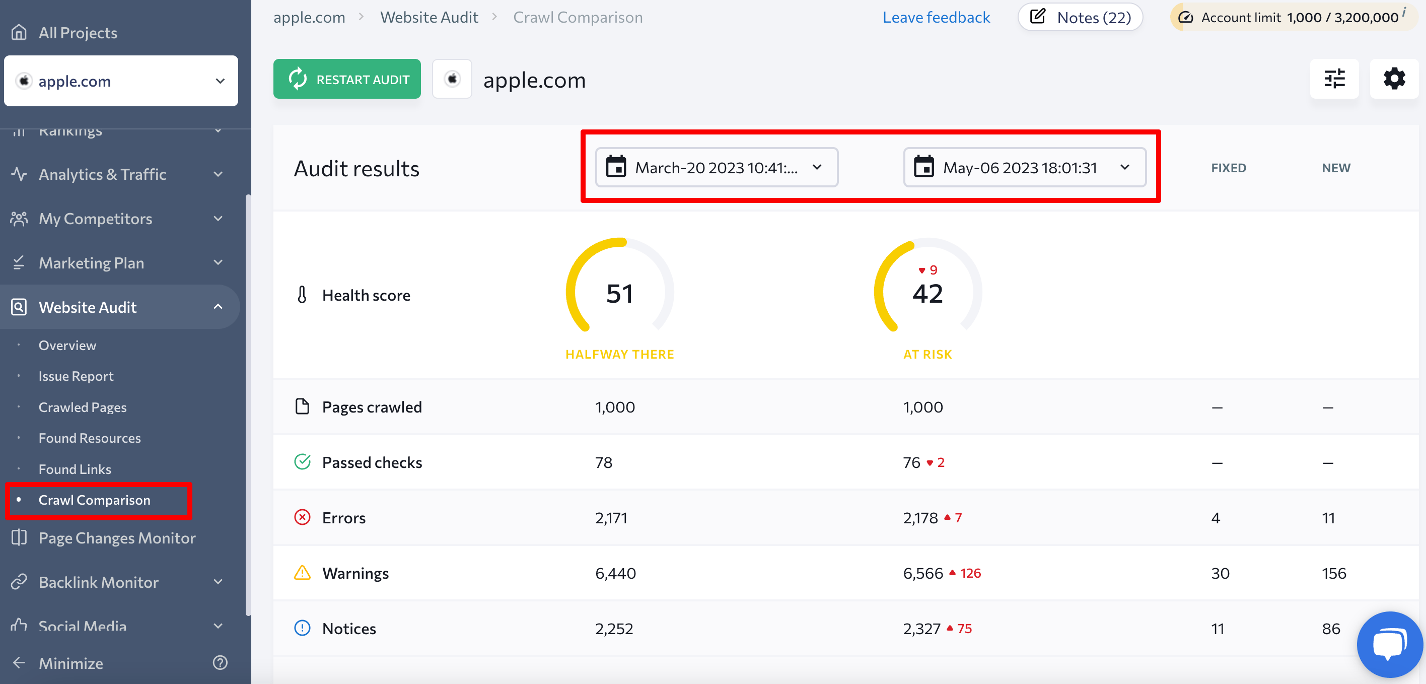Click the Leave feedback link
The image size is (1426, 684).
point(936,17)
